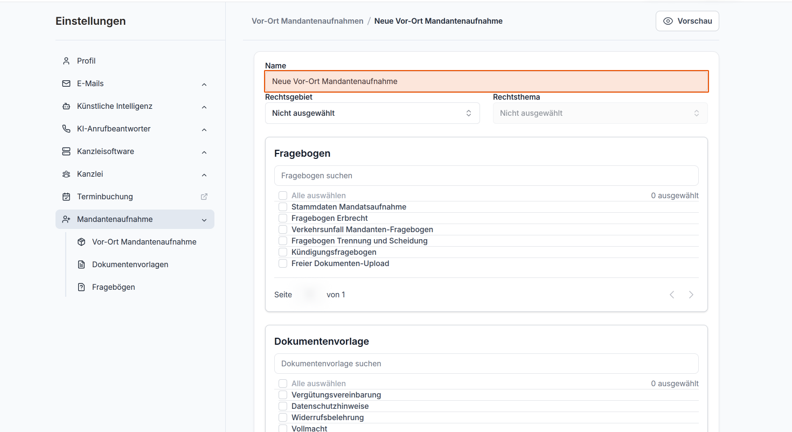Screen dimensions: 792x432
Task: Click the Künstliche Intelligenz robot icon
Action: (x=66, y=106)
